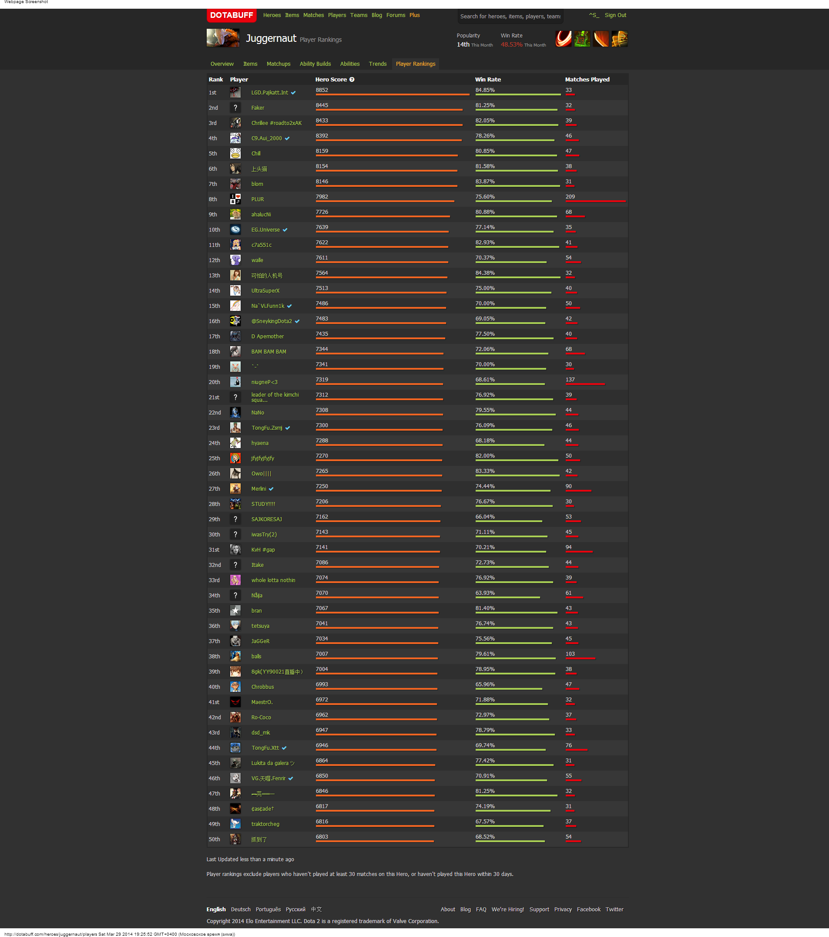Open the Healing Ward ability icon
Screen dimensions: 829x937
coord(582,39)
